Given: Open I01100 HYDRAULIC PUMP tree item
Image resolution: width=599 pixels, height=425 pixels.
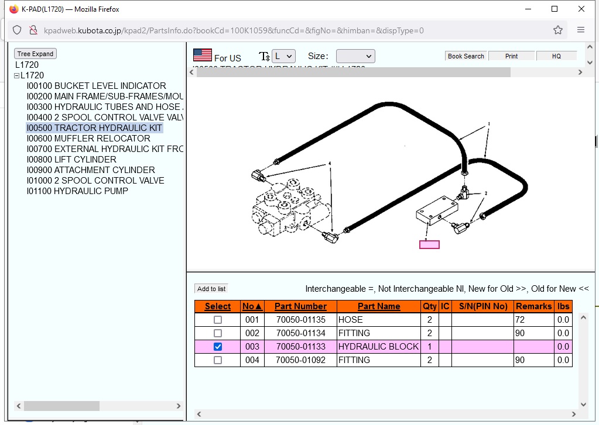Looking at the screenshot, I should coord(77,191).
